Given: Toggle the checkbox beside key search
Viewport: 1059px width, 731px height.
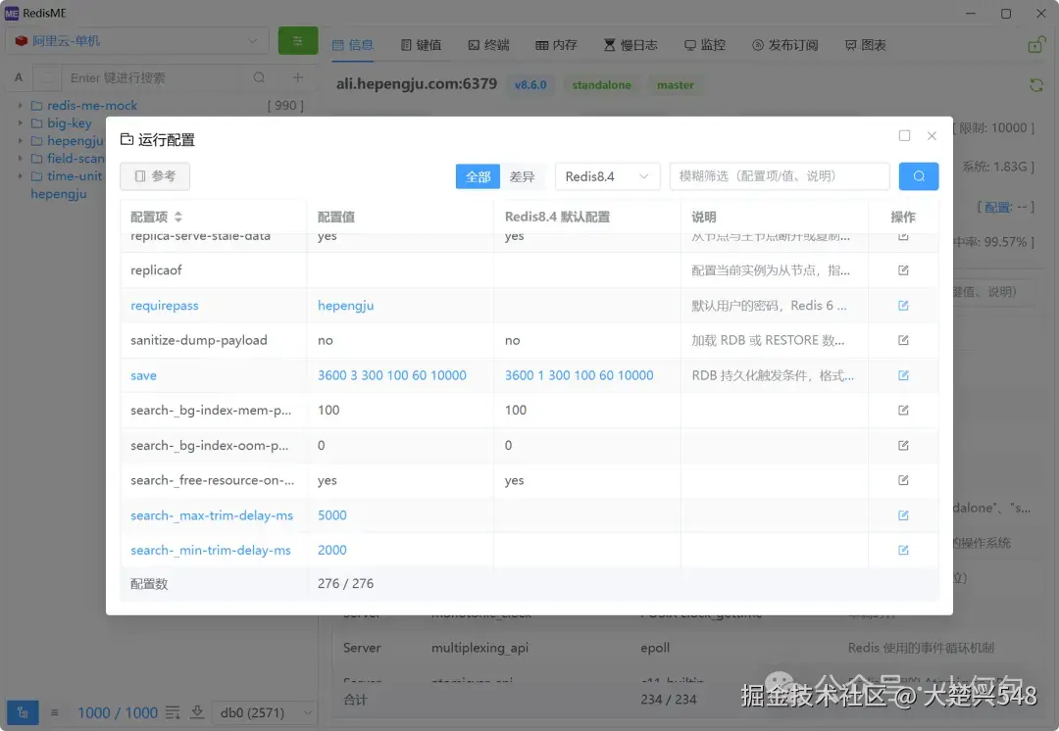Looking at the screenshot, I should [x=47, y=77].
